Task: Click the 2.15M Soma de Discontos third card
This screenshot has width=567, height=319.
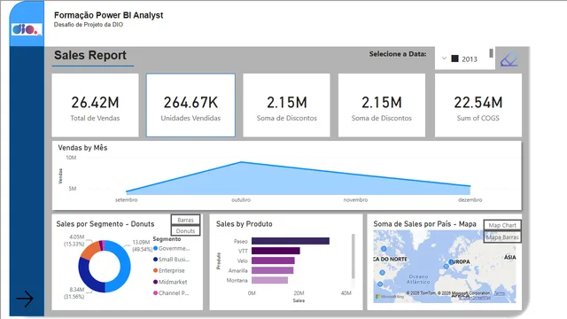Action: (286, 105)
